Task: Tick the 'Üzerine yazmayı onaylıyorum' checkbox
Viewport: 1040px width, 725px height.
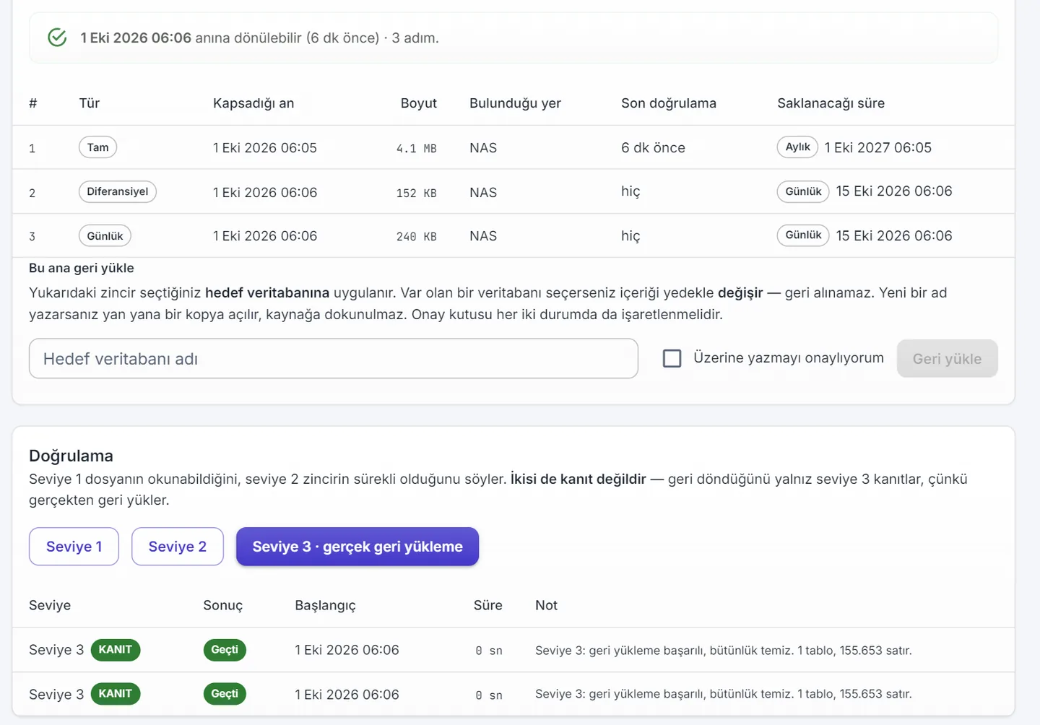Action: (x=672, y=358)
